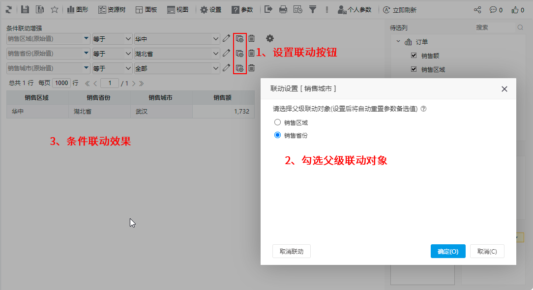Click linkage settings icon for 销售城市 row
The height and width of the screenshot is (290, 533).
[239, 68]
